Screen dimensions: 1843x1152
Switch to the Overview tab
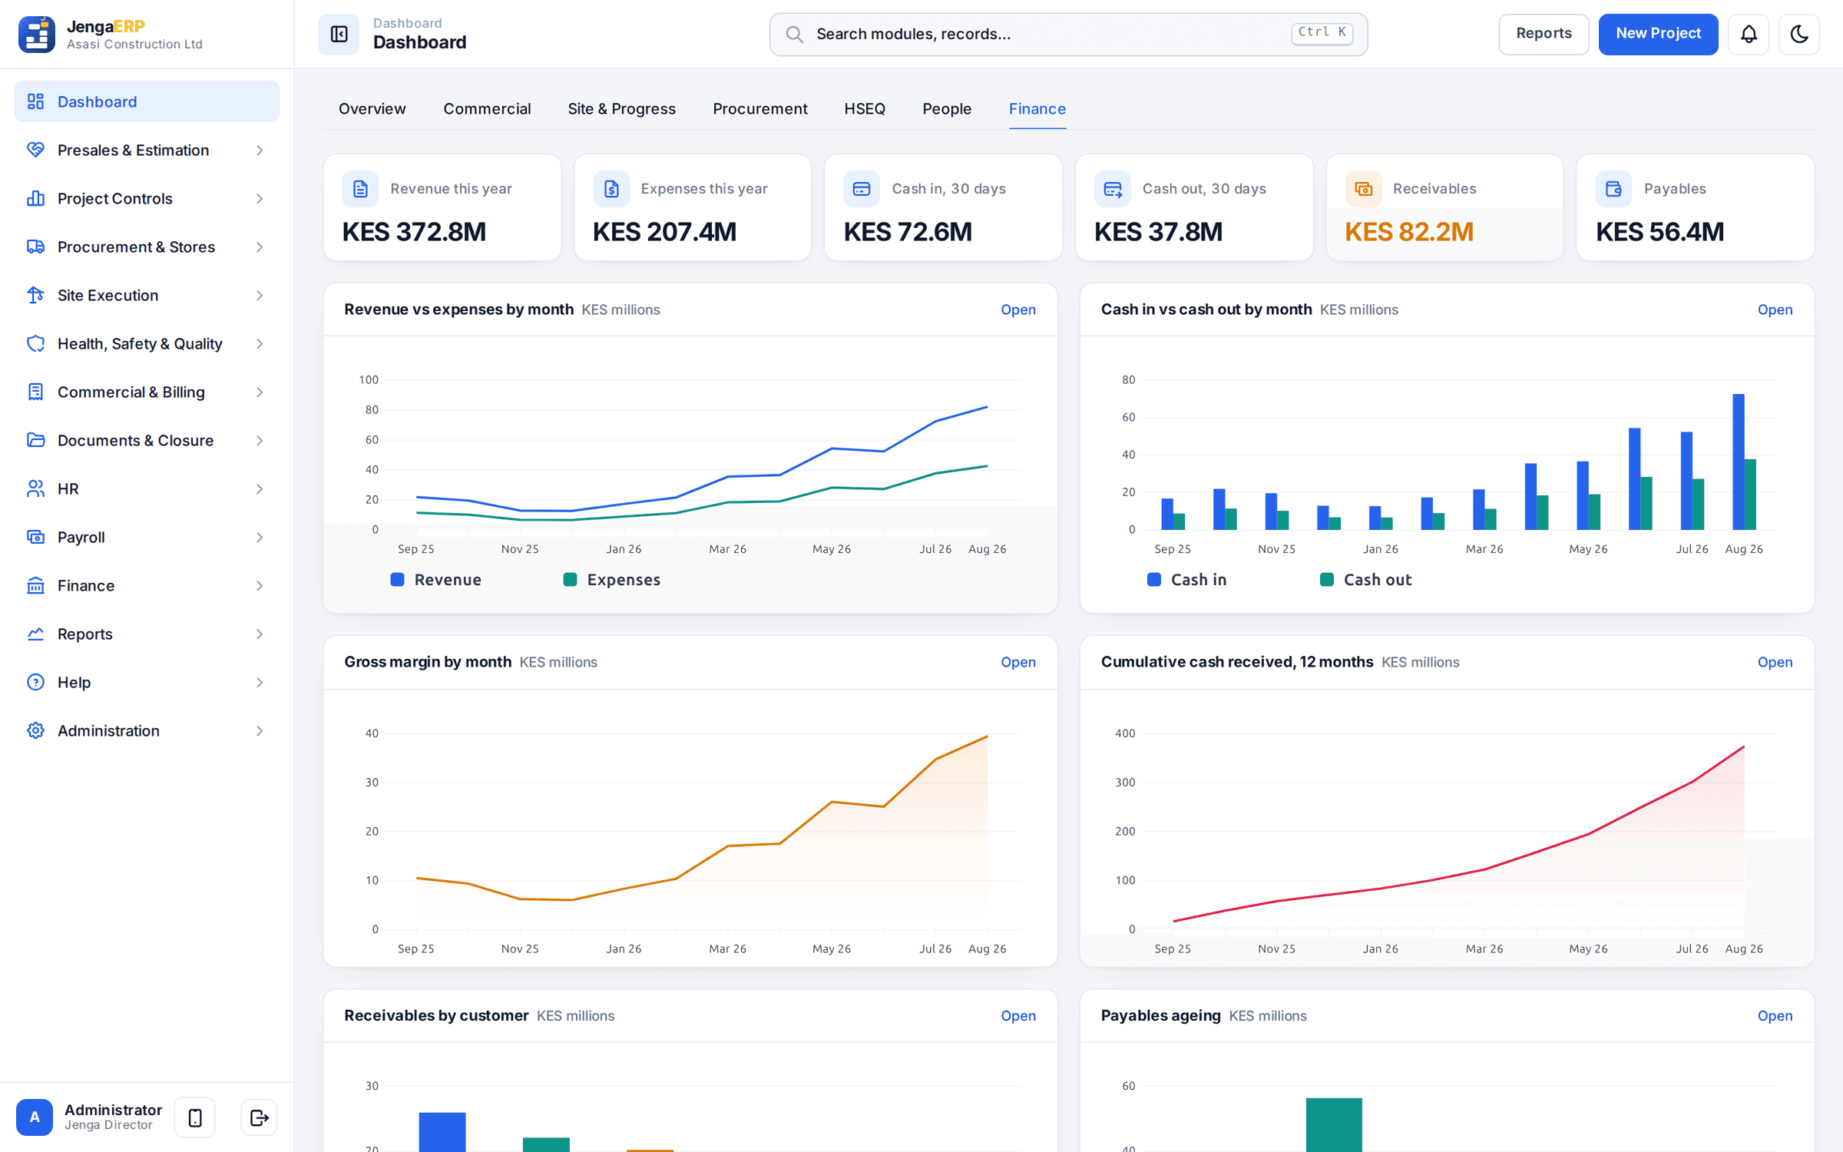click(372, 109)
